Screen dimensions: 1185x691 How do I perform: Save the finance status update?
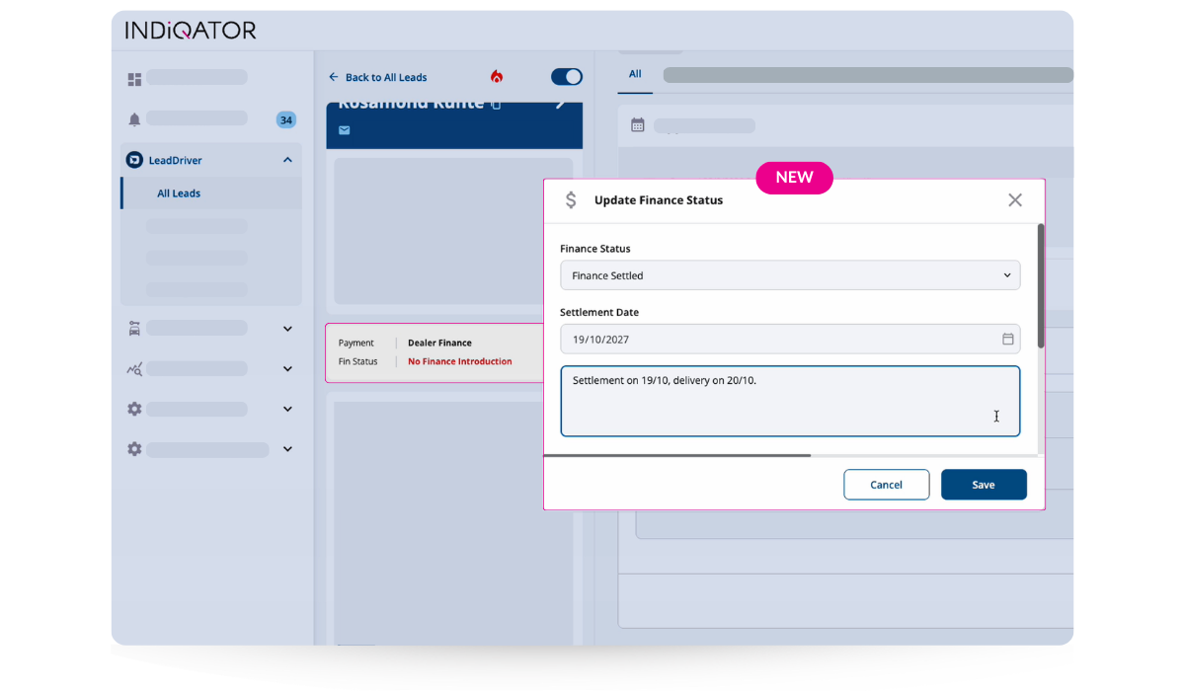[x=984, y=485]
